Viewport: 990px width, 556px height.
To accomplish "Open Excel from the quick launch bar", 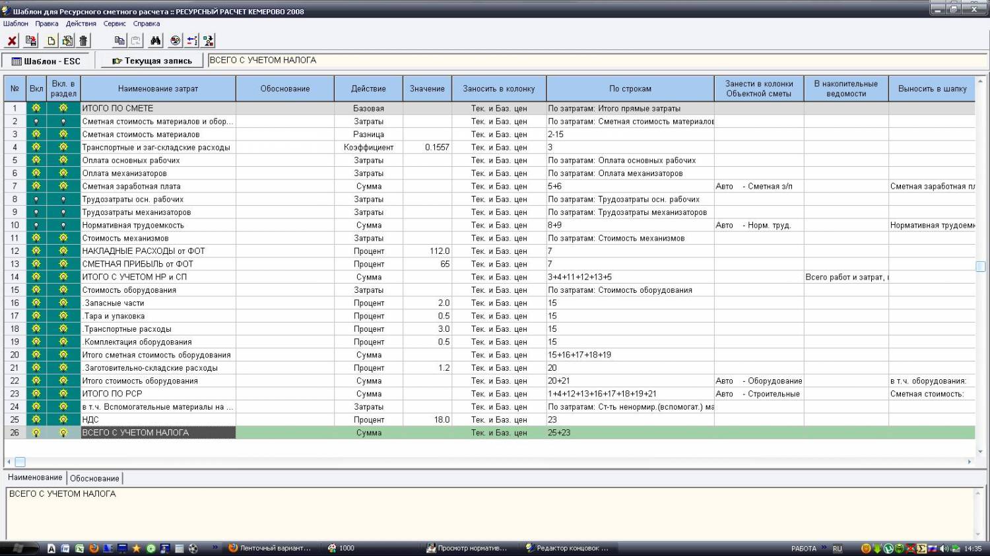I will 80,548.
